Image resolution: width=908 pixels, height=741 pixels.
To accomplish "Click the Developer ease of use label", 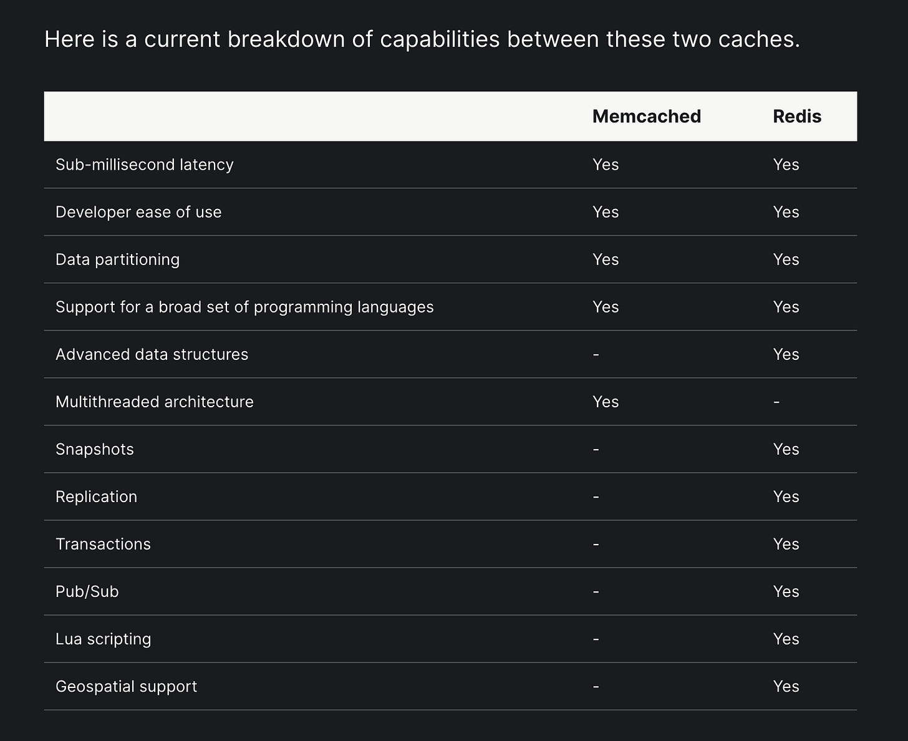I will coord(138,212).
